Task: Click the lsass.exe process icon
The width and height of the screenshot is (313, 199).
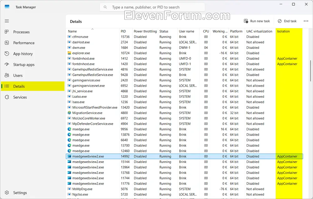Action: click(x=69, y=102)
